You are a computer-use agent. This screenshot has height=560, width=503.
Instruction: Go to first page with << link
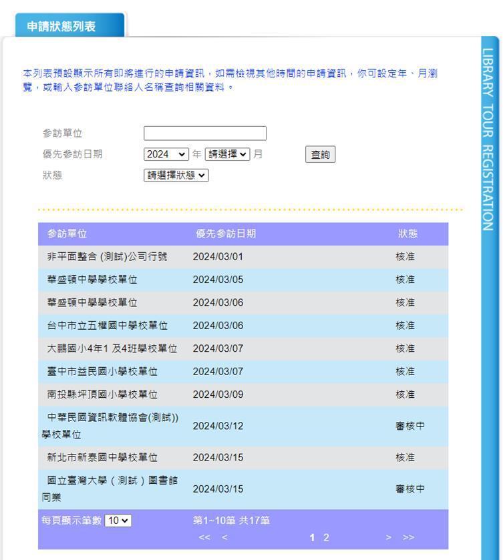204,537
